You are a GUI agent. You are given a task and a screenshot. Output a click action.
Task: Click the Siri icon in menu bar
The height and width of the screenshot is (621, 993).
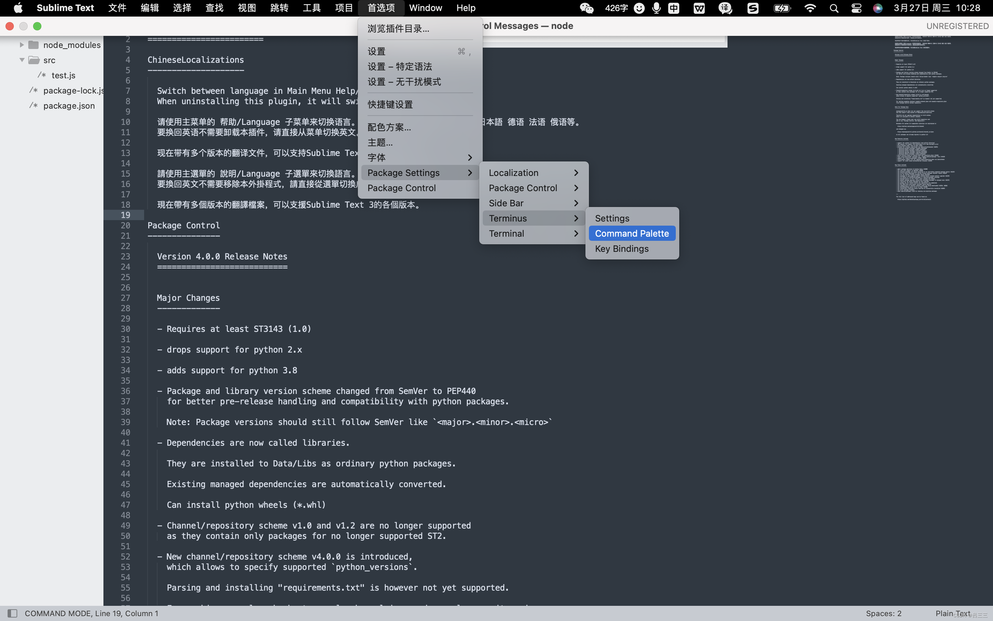point(877,8)
